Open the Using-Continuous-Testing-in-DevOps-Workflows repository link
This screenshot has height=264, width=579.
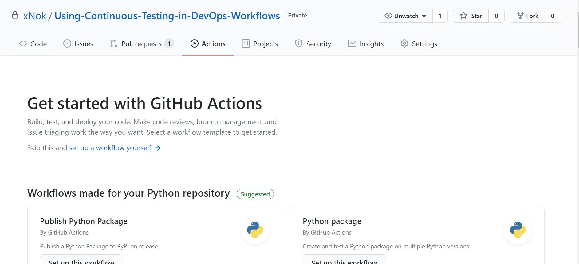point(167,16)
